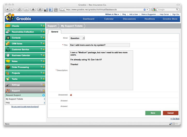This screenshot has height=137, width=187.
Task: Click 'Do you want to add more functions?' link
Action: 25,107
